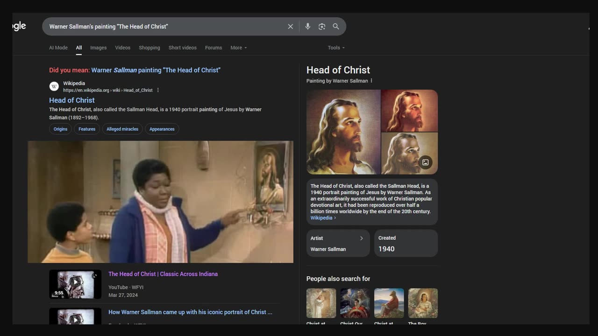Open The Boy suggestion thumbnail
Image resolution: width=598 pixels, height=336 pixels.
tap(423, 303)
